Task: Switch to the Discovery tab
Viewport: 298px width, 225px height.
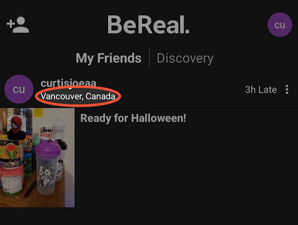Action: [185, 58]
